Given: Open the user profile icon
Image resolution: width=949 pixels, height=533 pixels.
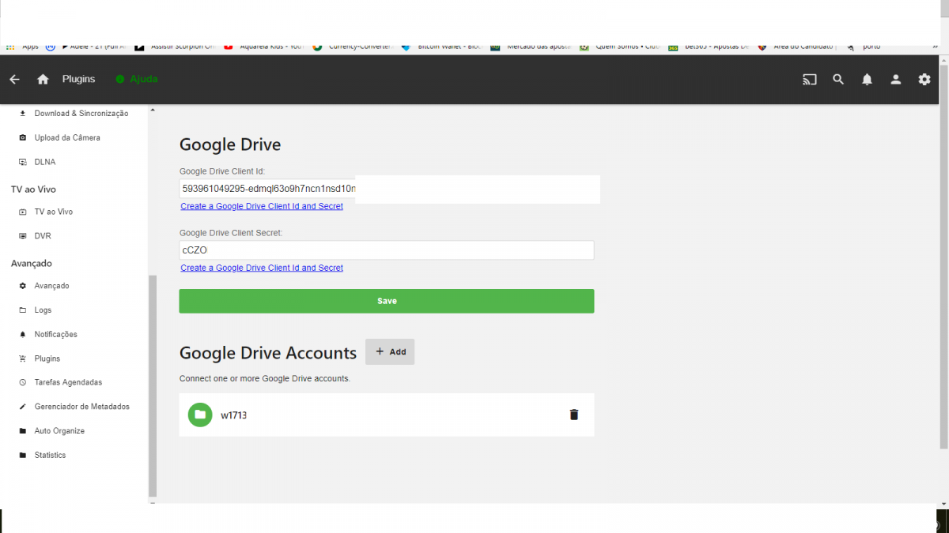Looking at the screenshot, I should tap(895, 79).
